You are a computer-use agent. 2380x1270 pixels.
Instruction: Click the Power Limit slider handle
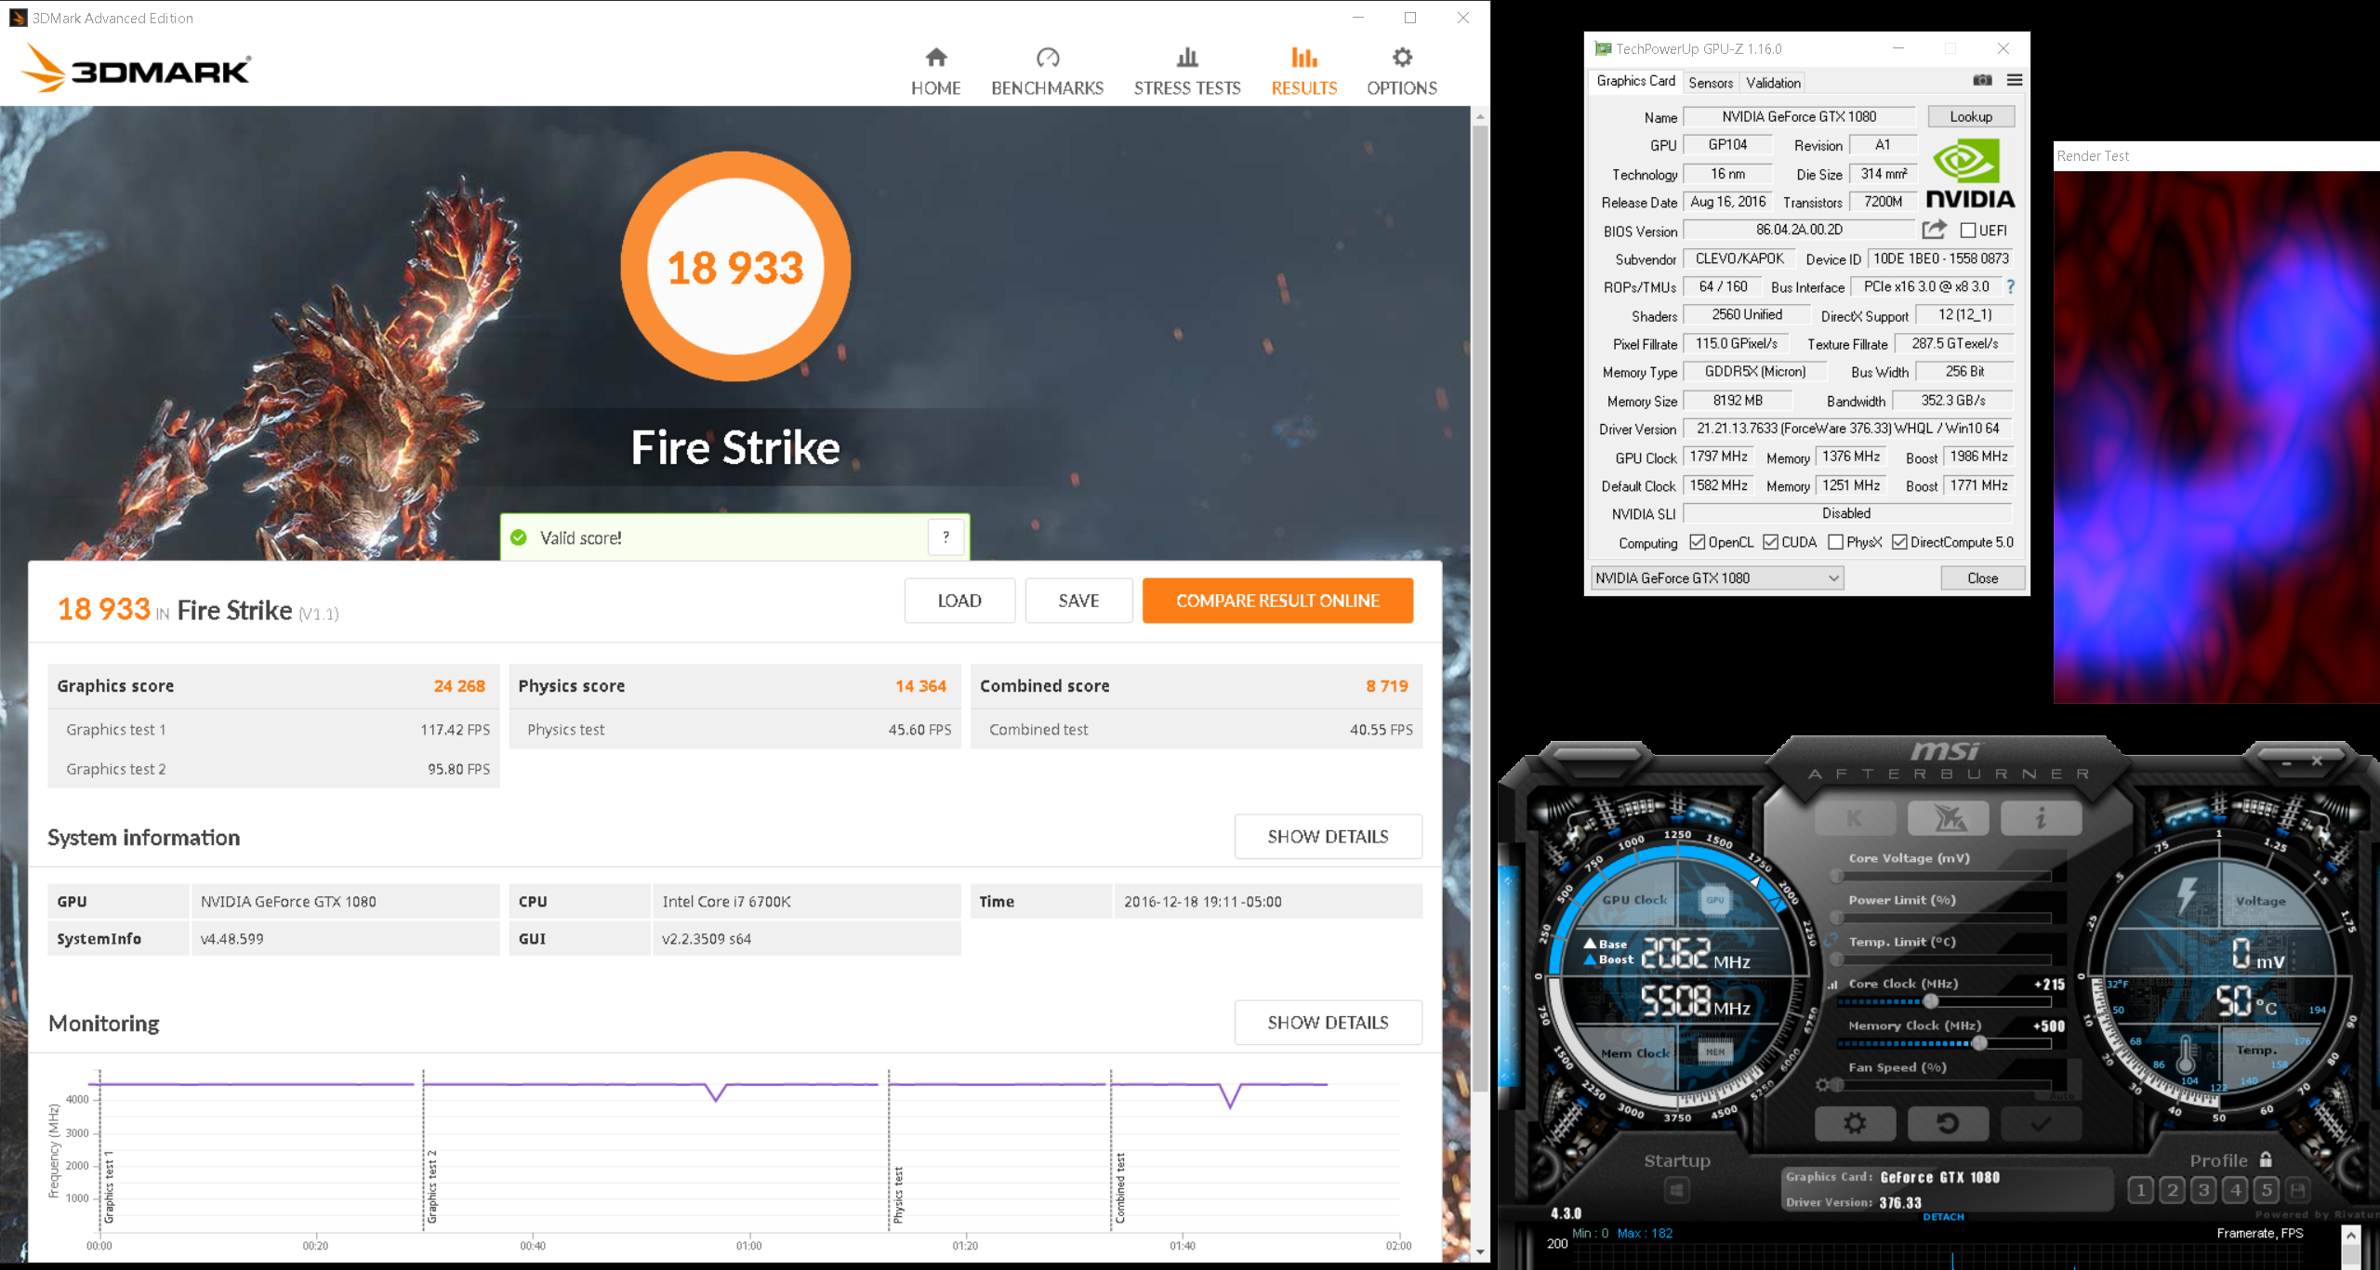click(x=1836, y=918)
